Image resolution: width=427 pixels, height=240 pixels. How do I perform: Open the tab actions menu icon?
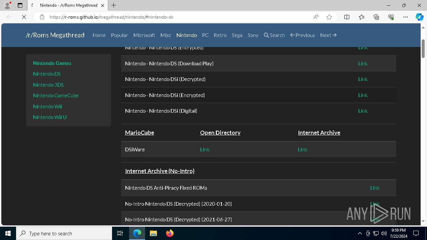point(20,5)
